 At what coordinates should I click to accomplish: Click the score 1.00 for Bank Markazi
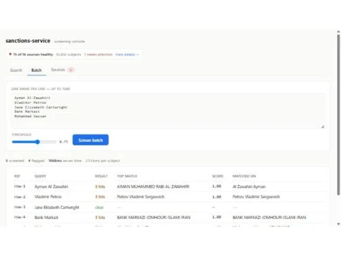[x=217, y=217]
